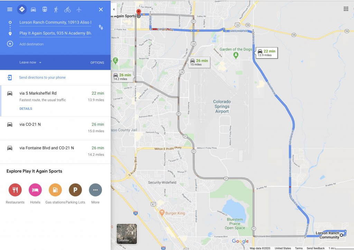Expand the Leave now dropdown
This screenshot has height=250, width=354.
[30, 62]
